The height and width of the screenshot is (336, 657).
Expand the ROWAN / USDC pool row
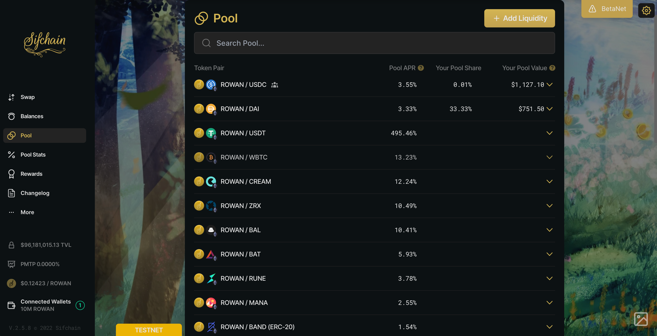pyautogui.click(x=549, y=85)
